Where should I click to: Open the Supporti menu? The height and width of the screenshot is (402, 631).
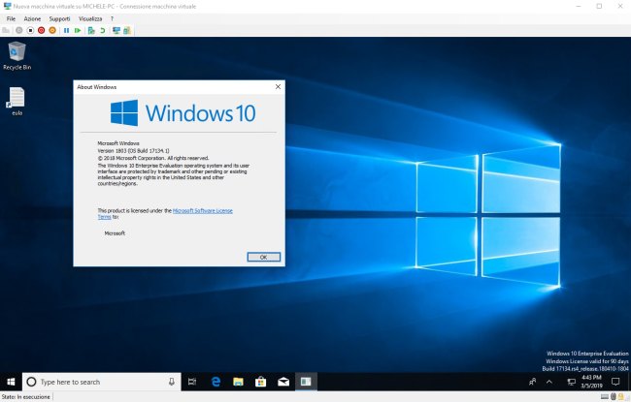[x=59, y=18]
